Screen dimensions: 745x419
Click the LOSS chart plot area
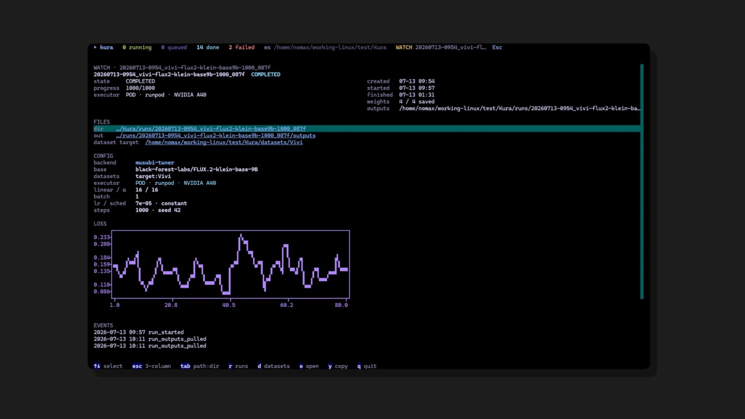click(x=231, y=264)
